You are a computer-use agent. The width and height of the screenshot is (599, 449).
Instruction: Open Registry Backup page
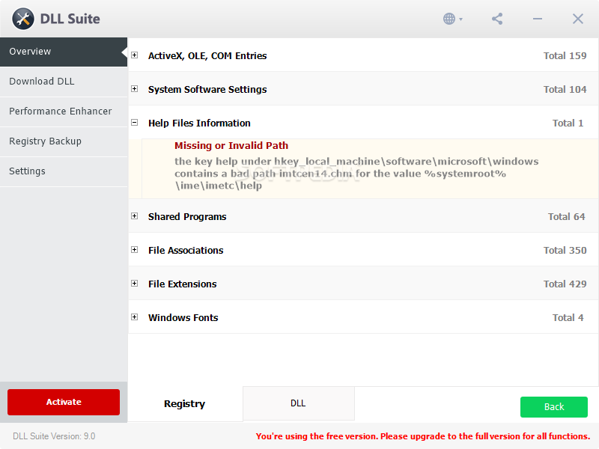64,141
